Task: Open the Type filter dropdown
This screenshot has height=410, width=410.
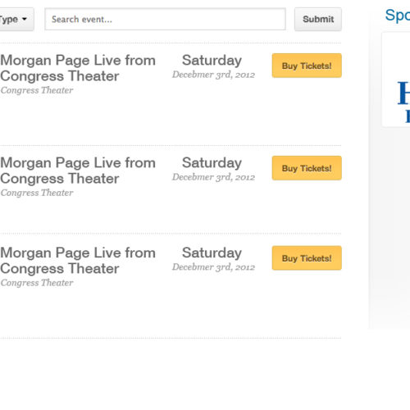Action: 16,19
